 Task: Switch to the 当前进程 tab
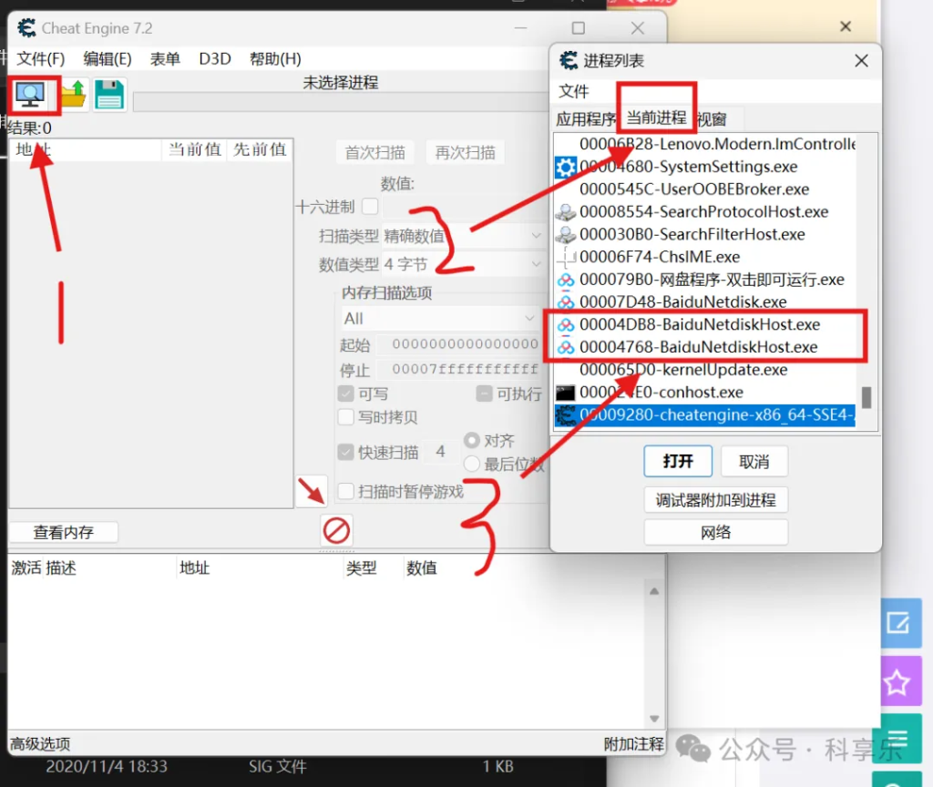(656, 118)
